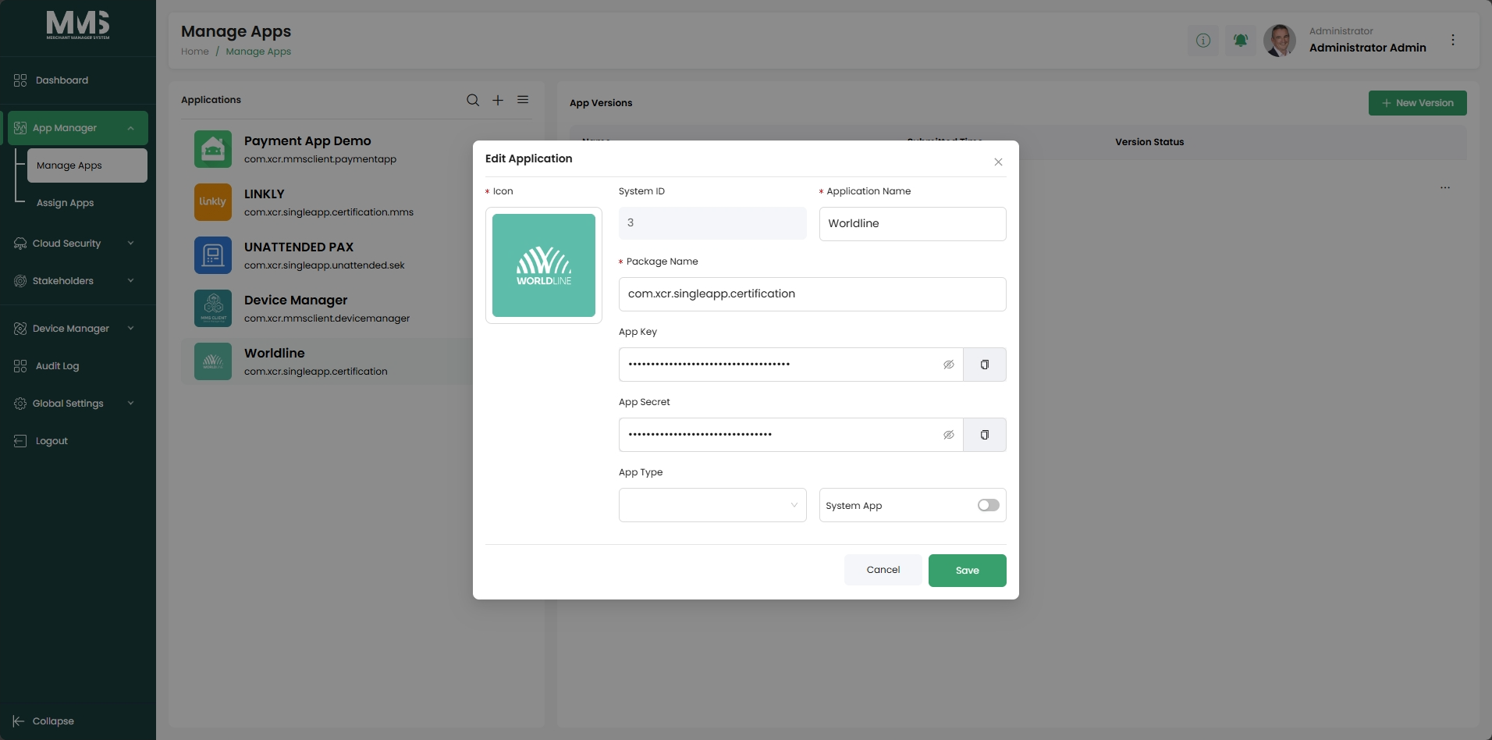1492x740 pixels.
Task: Click Device Manager app icon in list
Action: click(213, 308)
